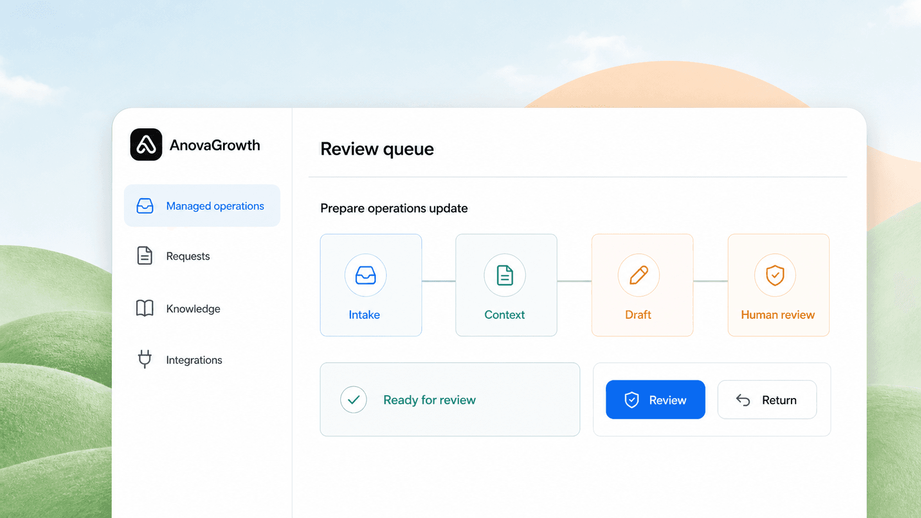The height and width of the screenshot is (518, 921).
Task: Select the Human review step label
Action: [778, 315]
